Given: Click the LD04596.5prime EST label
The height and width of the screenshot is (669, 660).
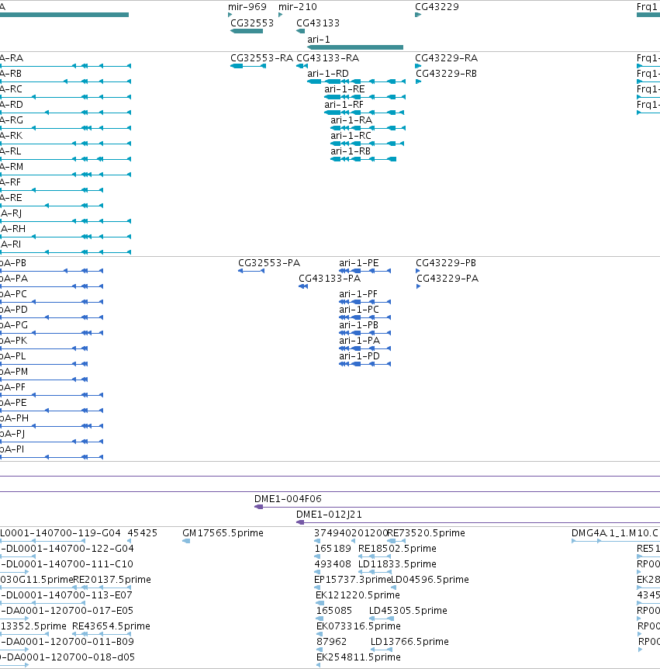Looking at the screenshot, I should tap(430, 580).
